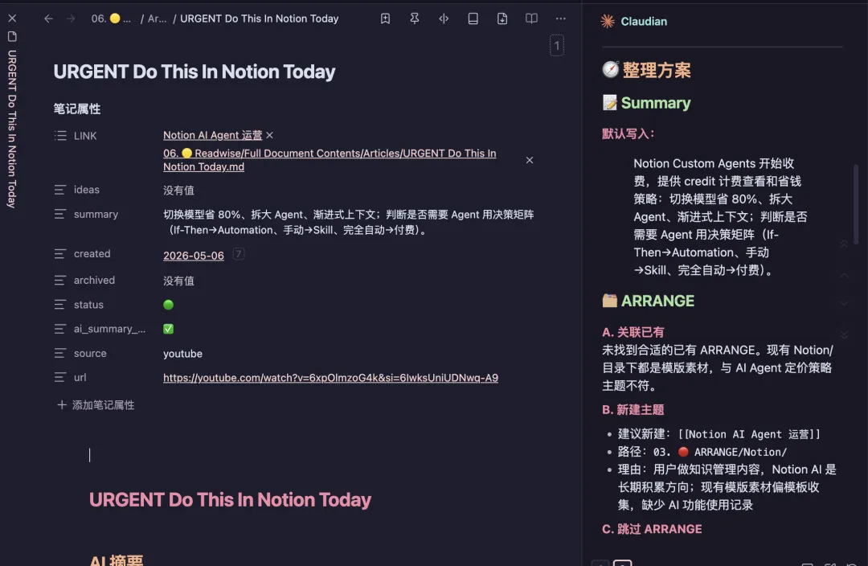Select vertical tab URGENT Do This In Notion Today
Viewport: 868px width, 566px height.
pyautogui.click(x=12, y=129)
